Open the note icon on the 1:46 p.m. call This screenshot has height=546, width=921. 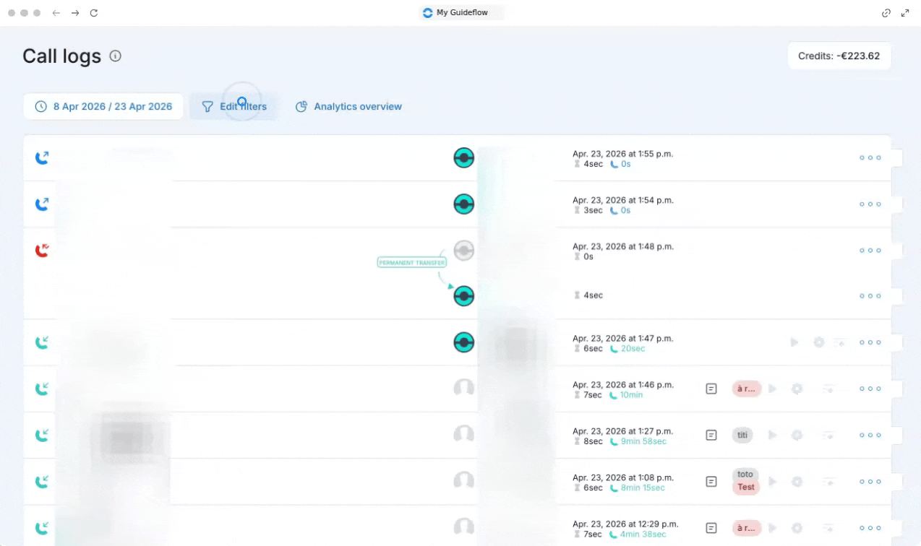pyautogui.click(x=711, y=389)
